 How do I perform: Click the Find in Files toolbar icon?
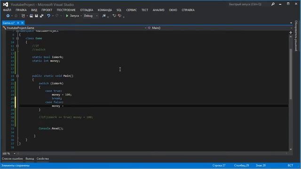pos(104,15)
